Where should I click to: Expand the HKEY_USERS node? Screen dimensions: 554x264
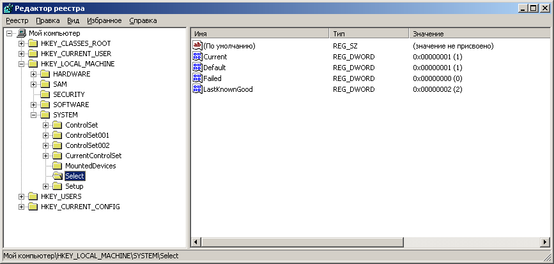point(22,196)
